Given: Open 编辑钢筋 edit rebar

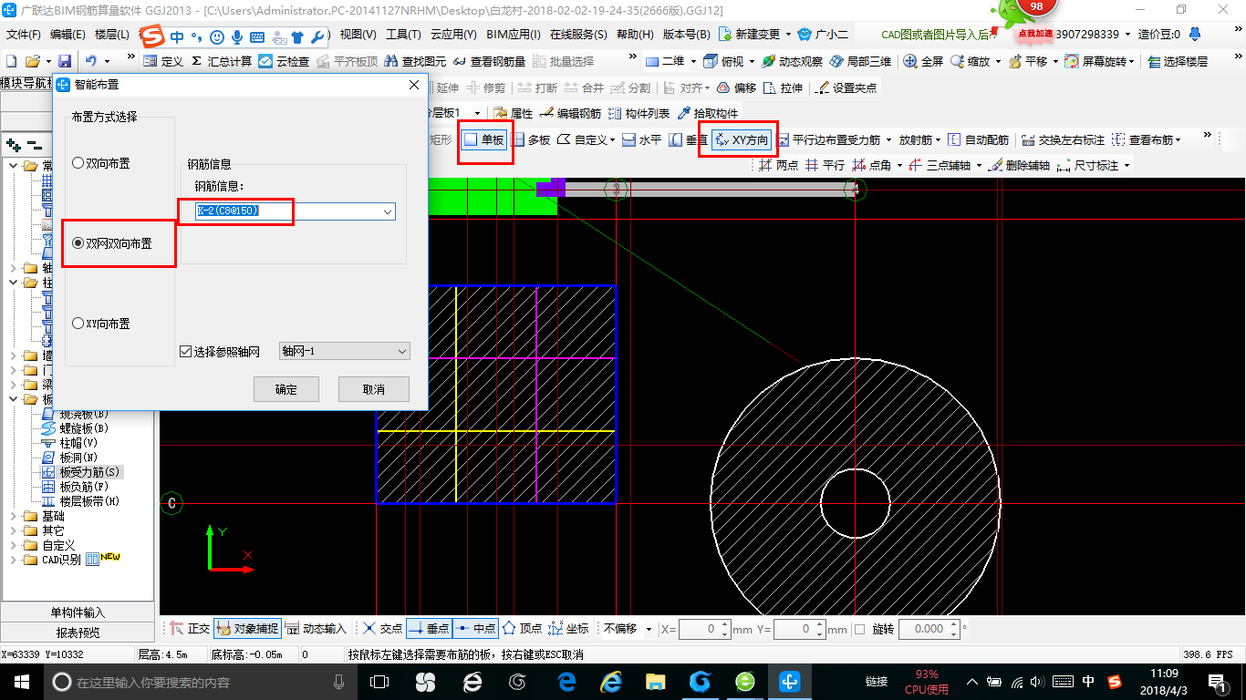Looking at the screenshot, I should [570, 114].
